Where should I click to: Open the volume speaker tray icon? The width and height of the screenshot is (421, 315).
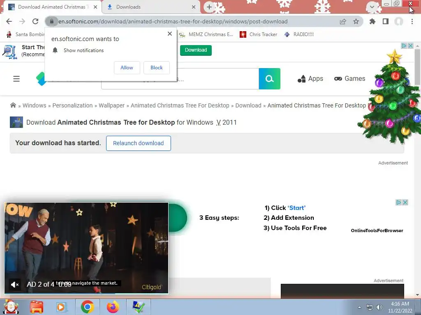coord(379,307)
